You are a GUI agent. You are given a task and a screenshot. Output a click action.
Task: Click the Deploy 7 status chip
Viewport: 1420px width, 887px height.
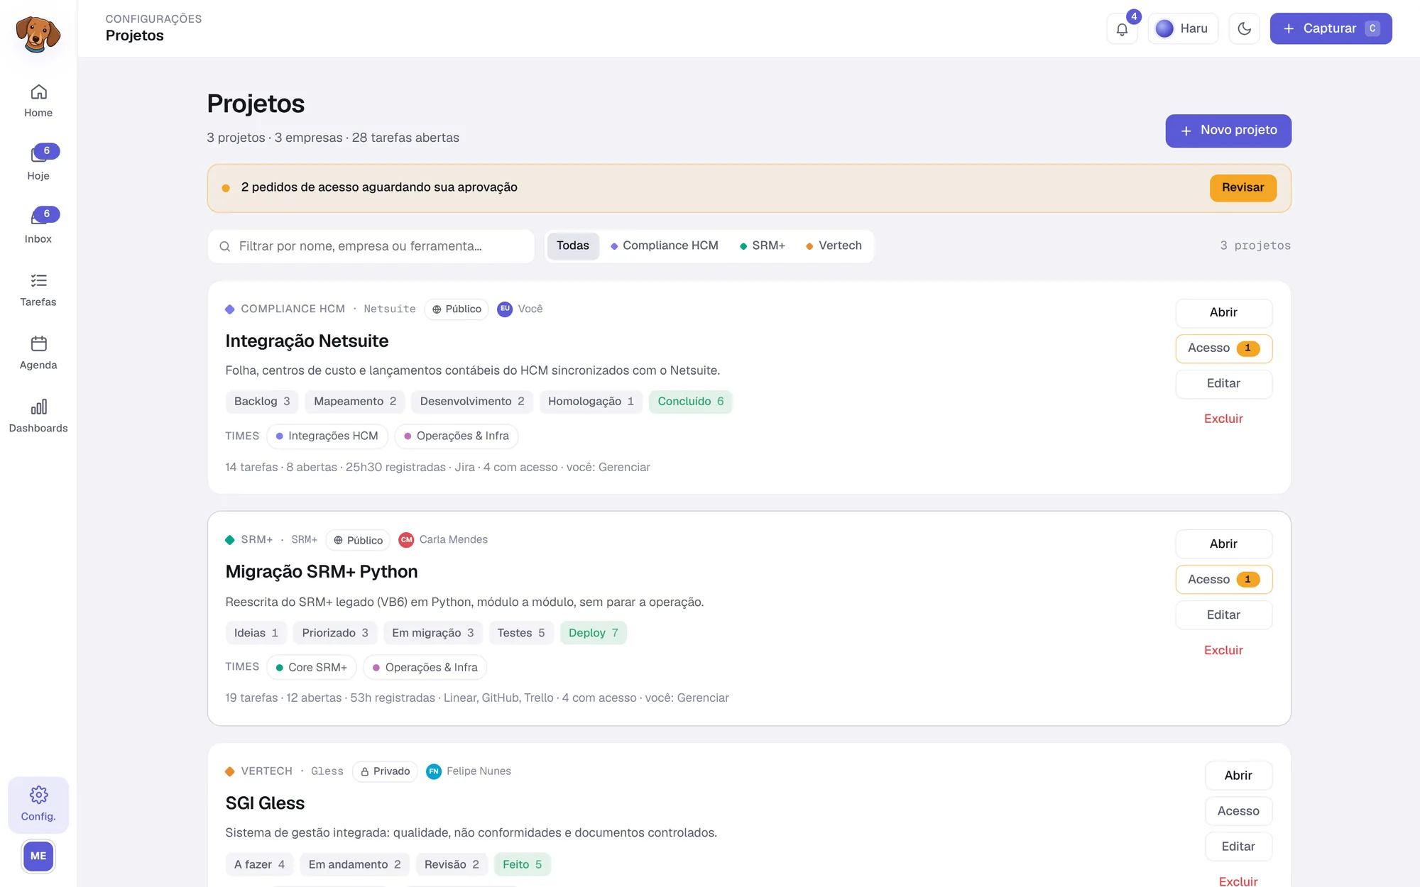[593, 633]
